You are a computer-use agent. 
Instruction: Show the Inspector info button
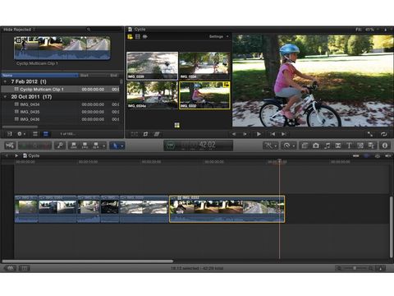(385, 146)
